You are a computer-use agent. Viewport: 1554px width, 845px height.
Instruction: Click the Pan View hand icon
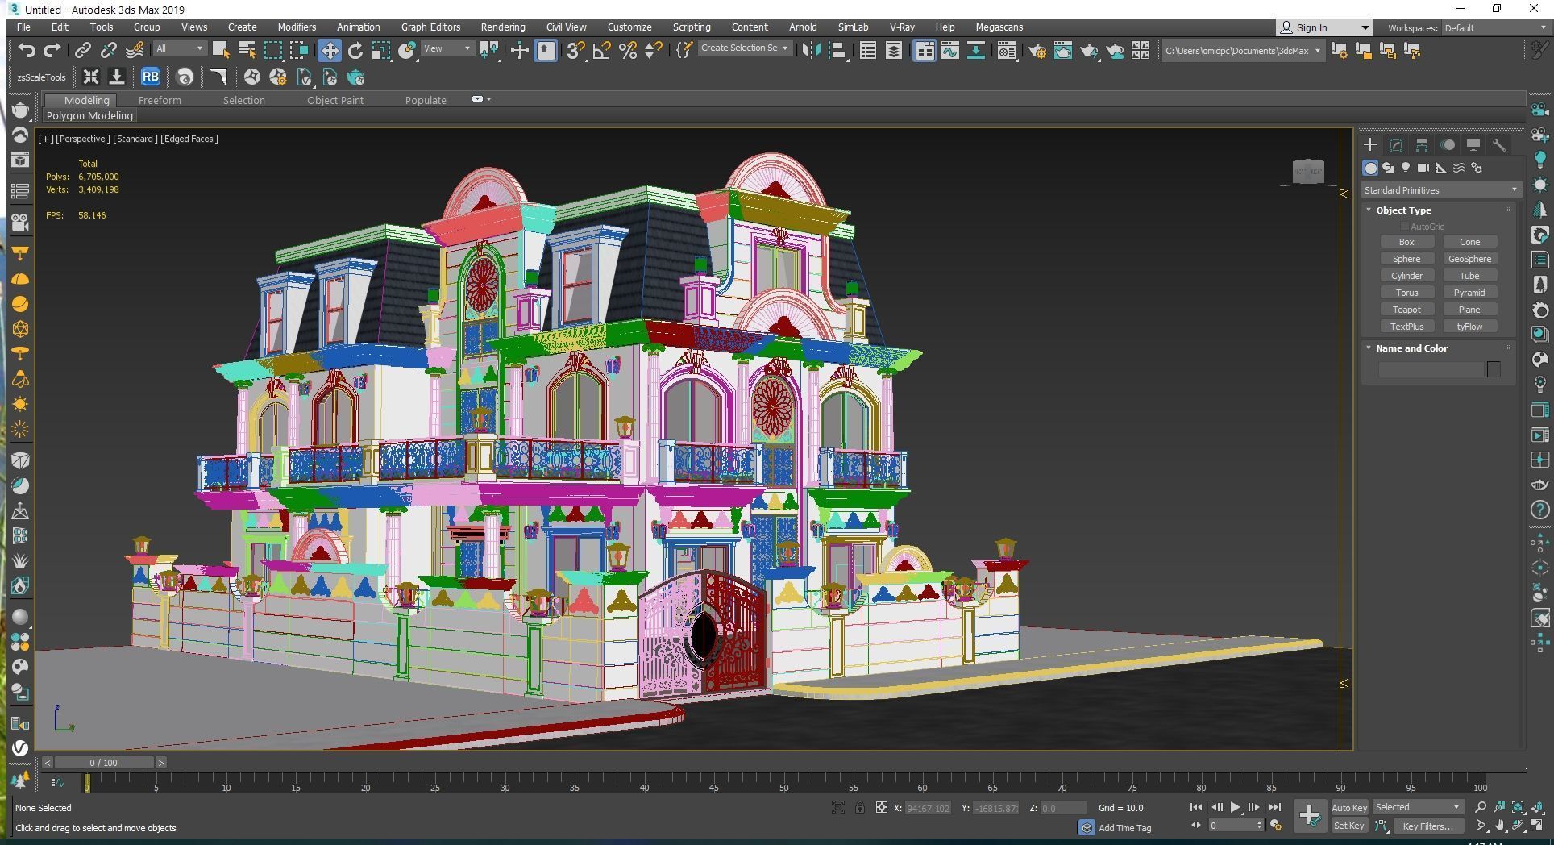pos(1498,826)
